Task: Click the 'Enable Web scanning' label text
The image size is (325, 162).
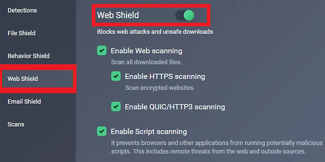Action: [146, 51]
